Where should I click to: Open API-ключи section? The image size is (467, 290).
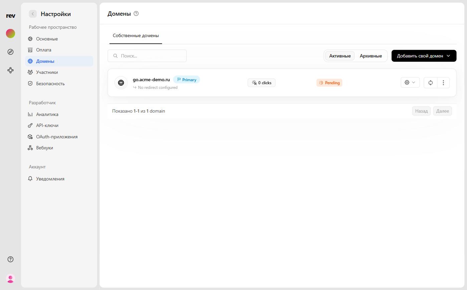(59, 125)
